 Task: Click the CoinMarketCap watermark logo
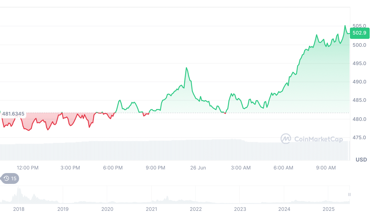click(312, 139)
